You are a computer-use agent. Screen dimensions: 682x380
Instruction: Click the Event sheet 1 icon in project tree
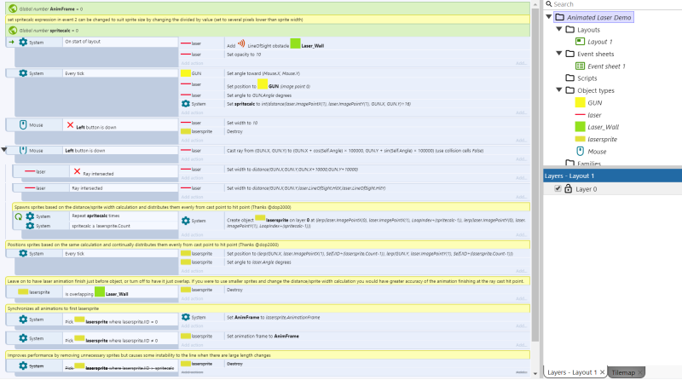(x=580, y=66)
